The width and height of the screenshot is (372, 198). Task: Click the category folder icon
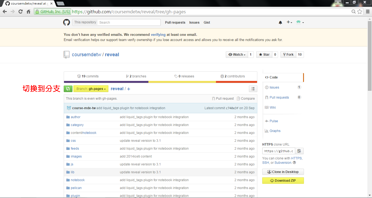tap(68, 125)
